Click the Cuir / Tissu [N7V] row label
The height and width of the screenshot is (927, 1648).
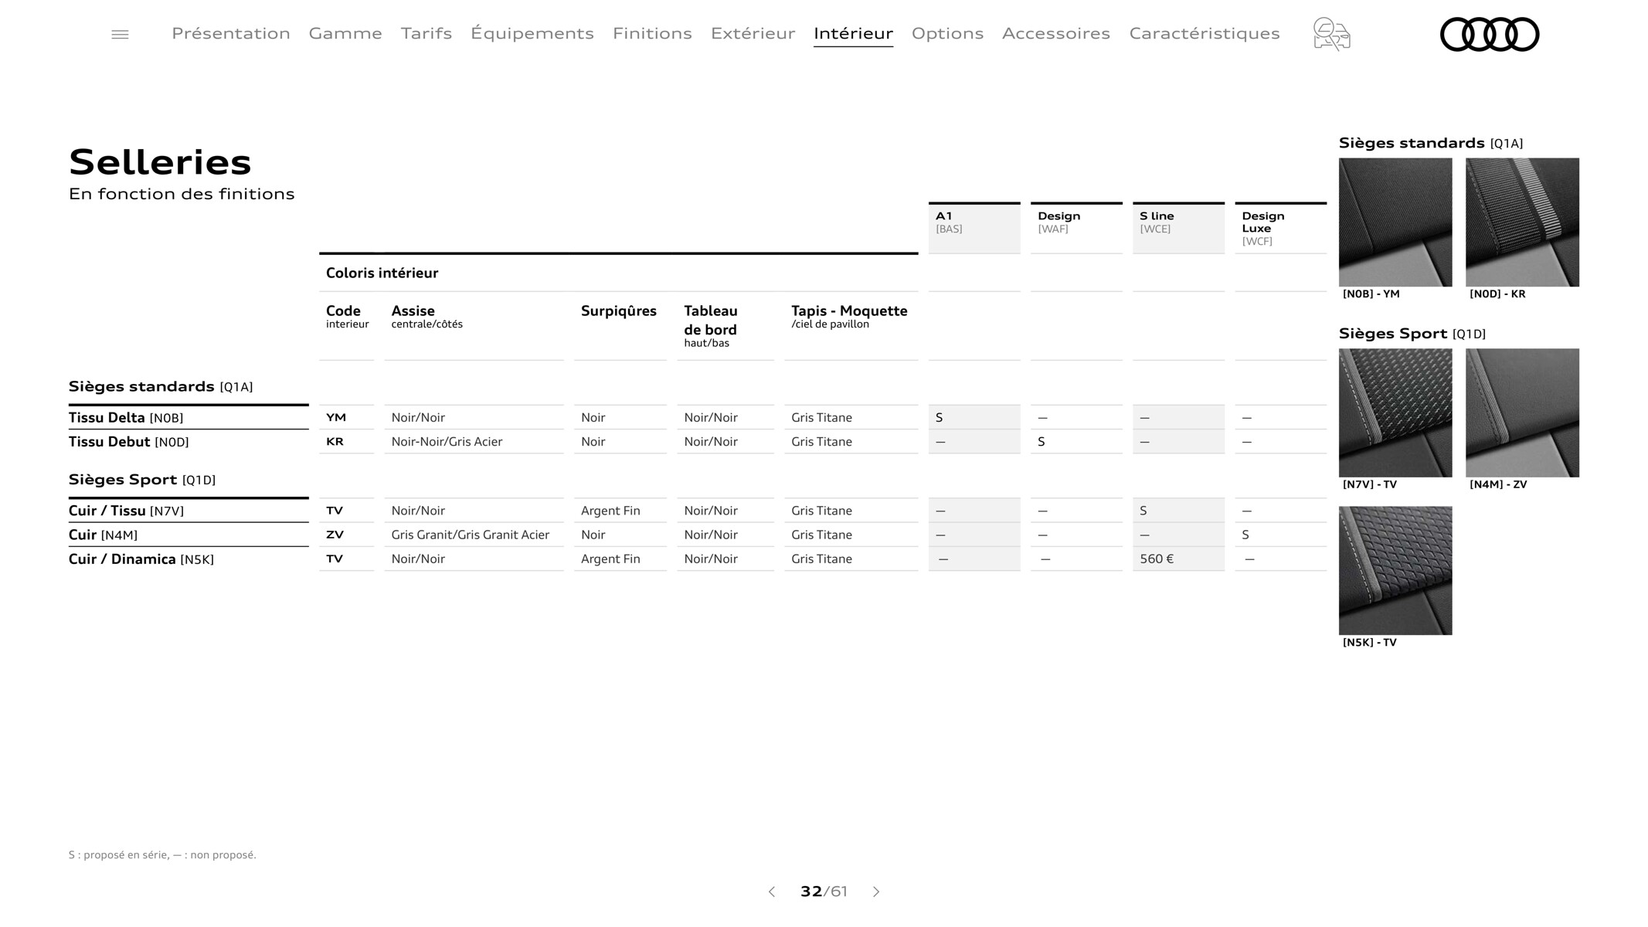point(126,511)
